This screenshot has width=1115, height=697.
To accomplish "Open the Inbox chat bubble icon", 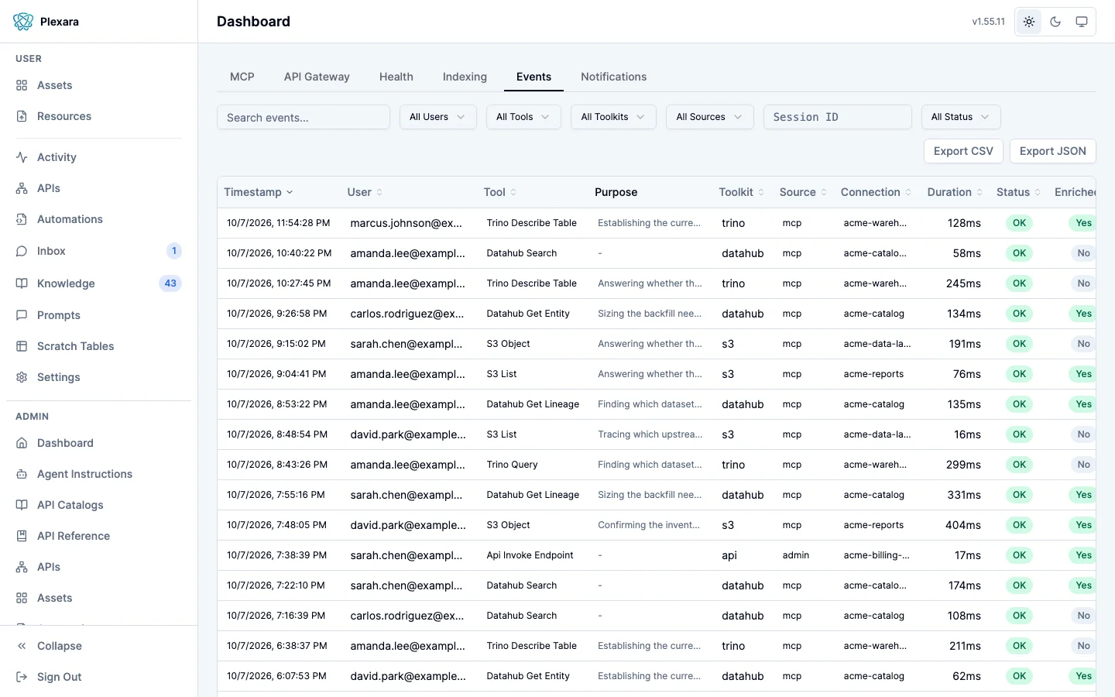I will pos(22,251).
